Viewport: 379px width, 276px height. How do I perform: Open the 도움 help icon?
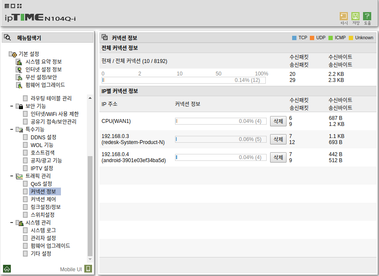point(367,16)
